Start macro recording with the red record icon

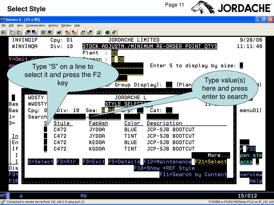click(x=67, y=32)
